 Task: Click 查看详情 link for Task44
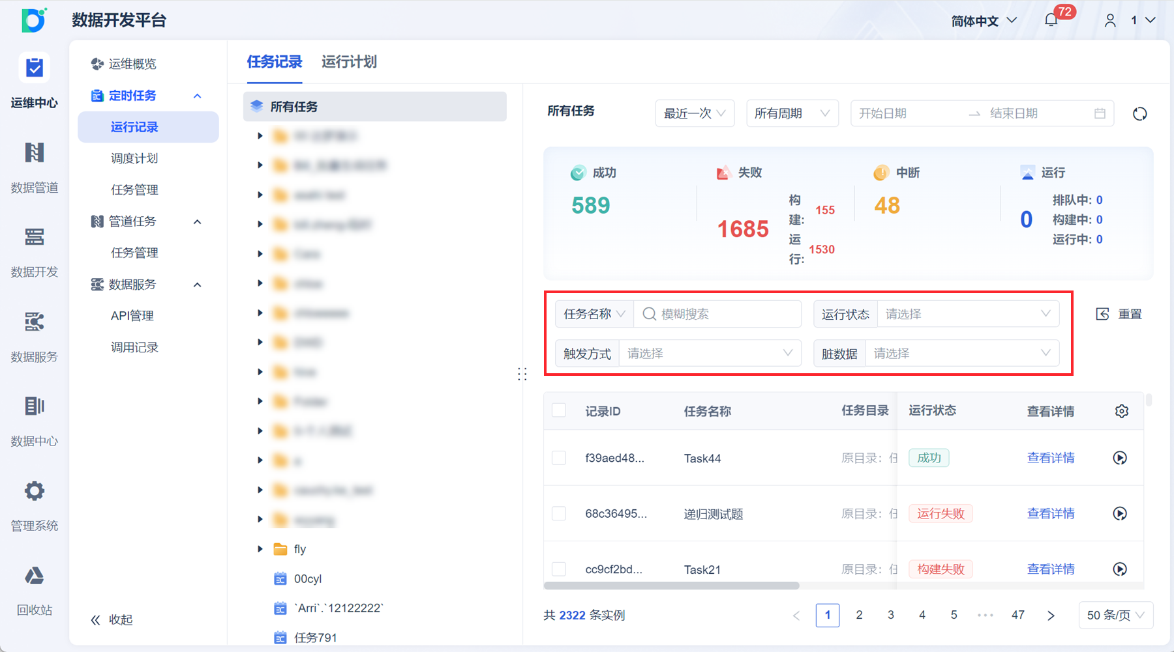(1050, 458)
